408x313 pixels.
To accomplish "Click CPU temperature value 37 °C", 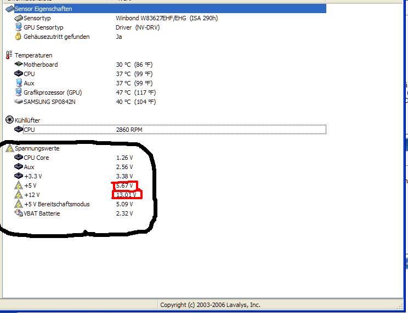I will pyautogui.click(x=134, y=74).
